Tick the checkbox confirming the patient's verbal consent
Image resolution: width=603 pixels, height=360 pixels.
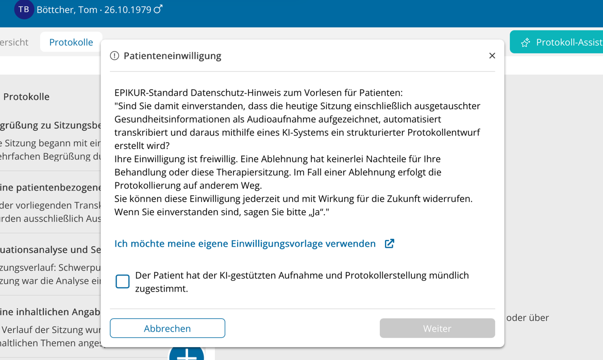tap(123, 281)
